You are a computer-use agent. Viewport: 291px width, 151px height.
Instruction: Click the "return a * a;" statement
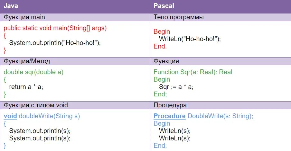click(26, 87)
